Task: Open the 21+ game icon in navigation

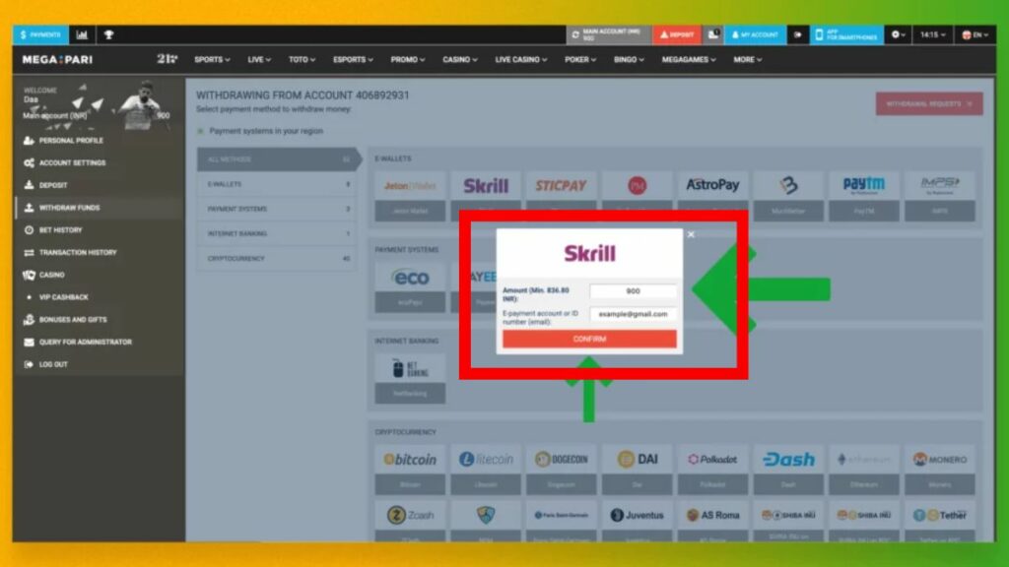Action: tap(168, 59)
